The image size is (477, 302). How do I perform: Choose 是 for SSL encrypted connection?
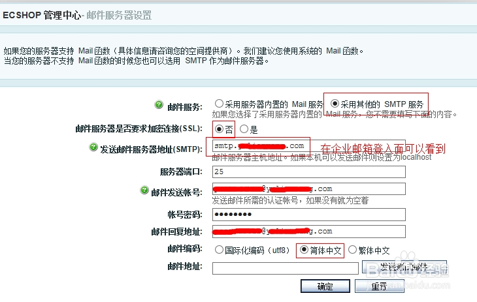click(x=244, y=129)
